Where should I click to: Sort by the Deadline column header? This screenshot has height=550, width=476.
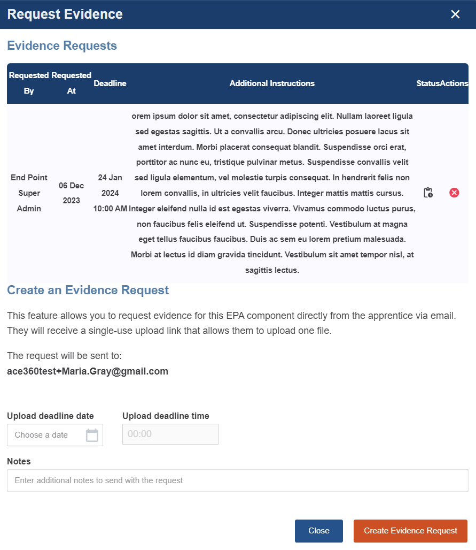click(110, 83)
